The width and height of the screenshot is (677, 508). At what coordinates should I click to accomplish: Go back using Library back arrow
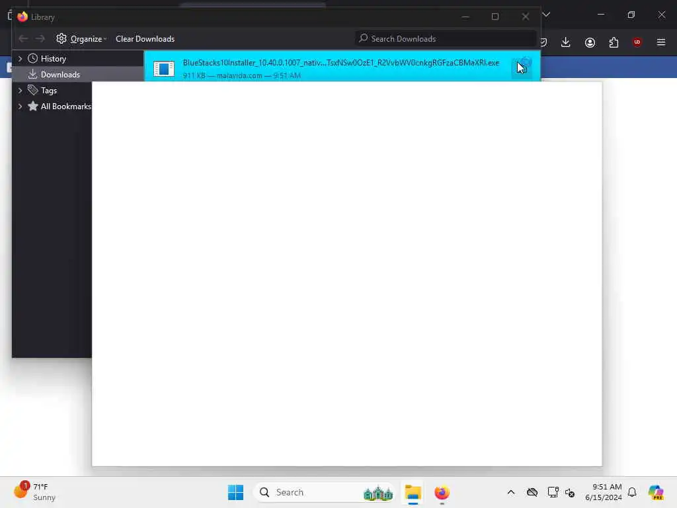pos(23,39)
